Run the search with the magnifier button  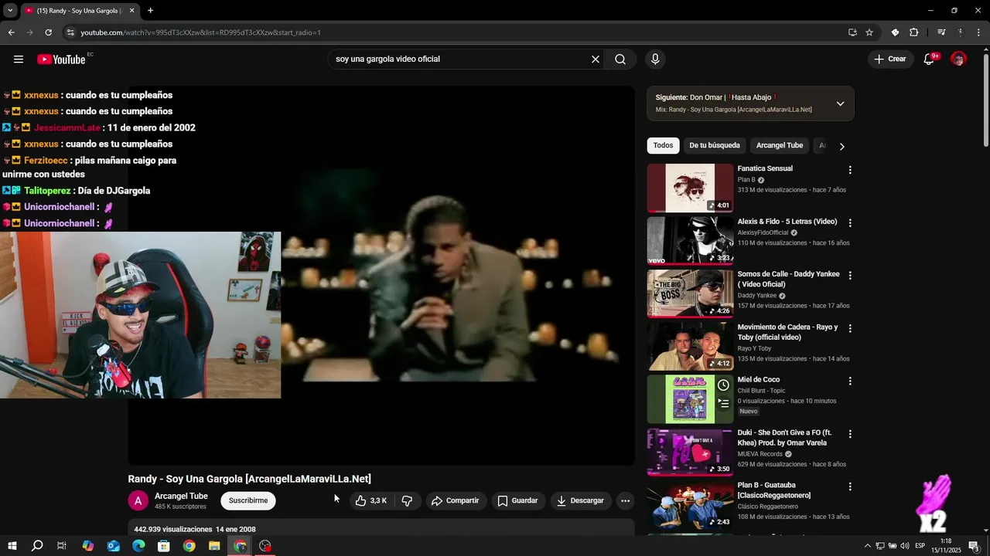click(620, 59)
